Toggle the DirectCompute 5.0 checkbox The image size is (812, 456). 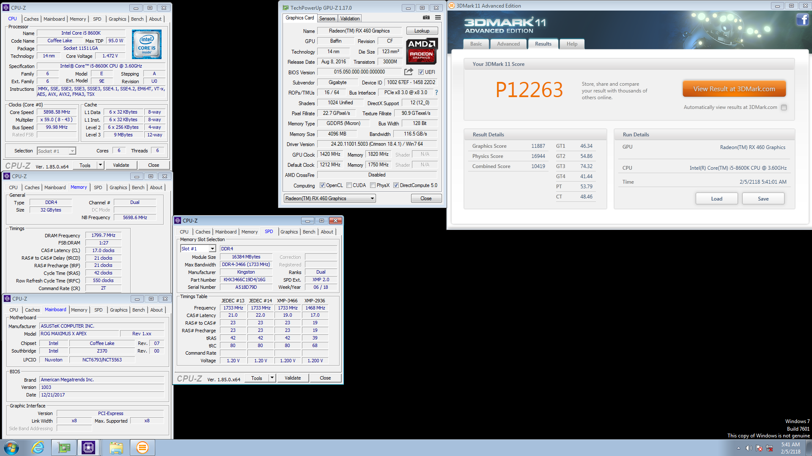click(396, 185)
